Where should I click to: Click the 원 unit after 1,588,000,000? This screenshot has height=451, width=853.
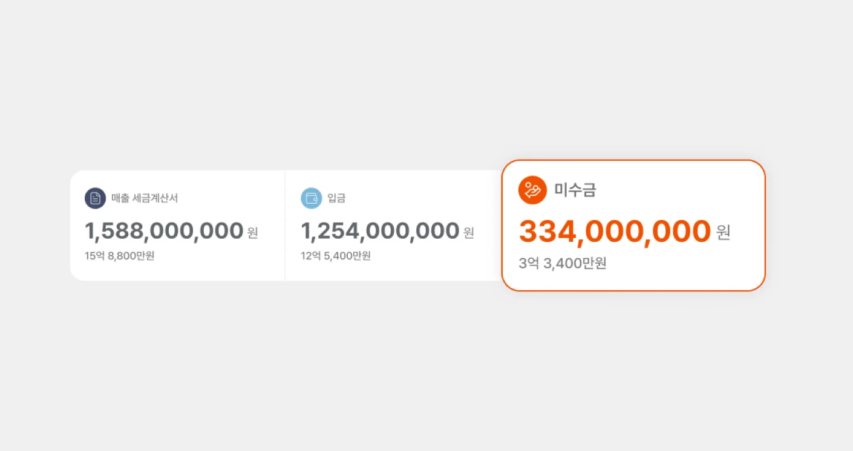253,232
